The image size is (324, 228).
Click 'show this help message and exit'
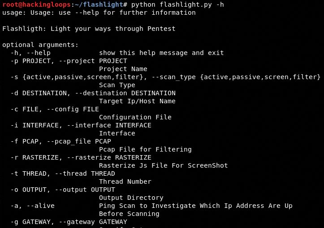pyautogui.click(x=161, y=53)
